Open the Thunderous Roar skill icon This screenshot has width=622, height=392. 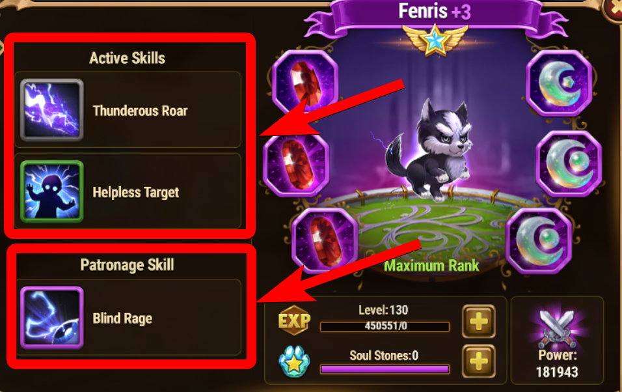[x=52, y=110]
